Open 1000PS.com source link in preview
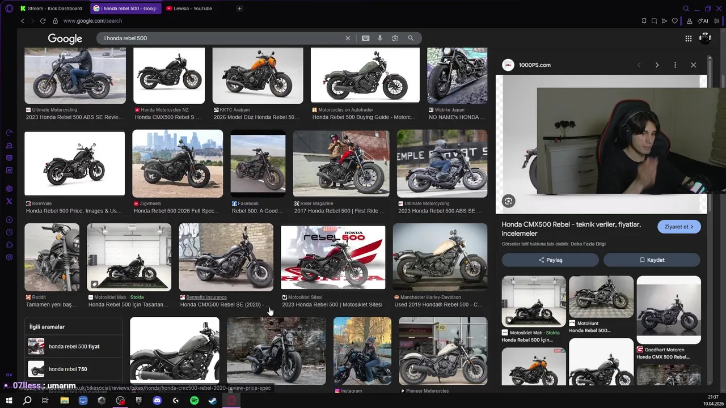Image resolution: width=726 pixels, height=408 pixels. tap(534, 65)
